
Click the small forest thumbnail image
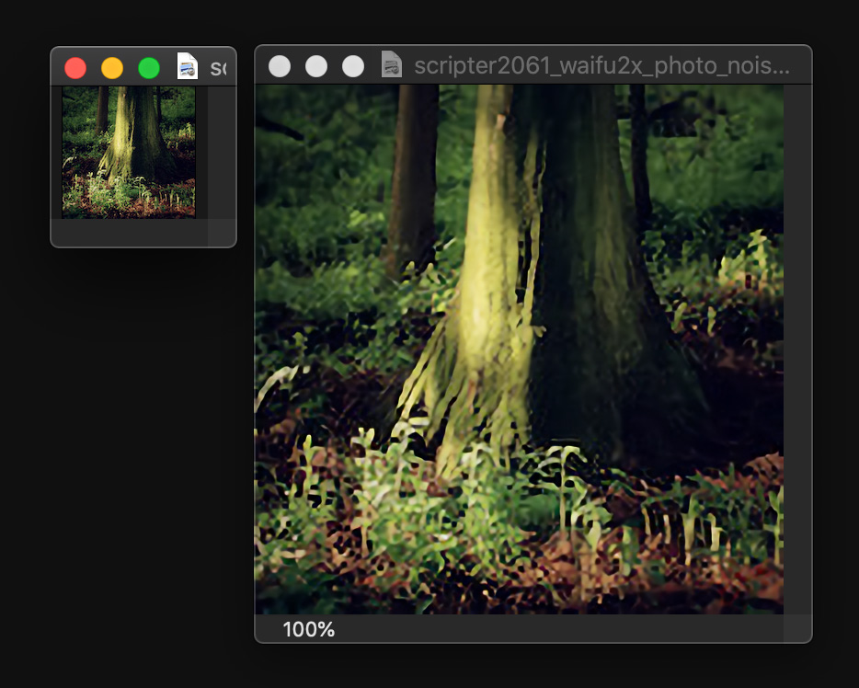pyautogui.click(x=129, y=153)
